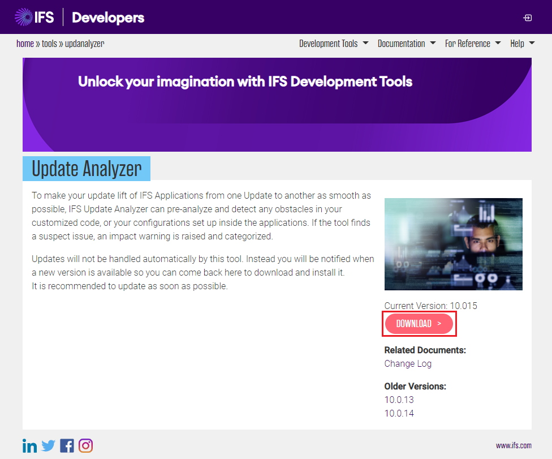This screenshot has height=459, width=552.
Task: Download older version 10.0.13
Action: pyautogui.click(x=399, y=400)
